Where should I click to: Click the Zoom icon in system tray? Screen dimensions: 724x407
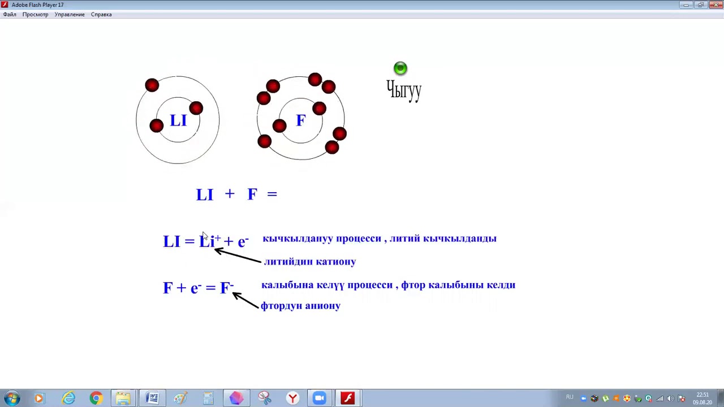[584, 399]
